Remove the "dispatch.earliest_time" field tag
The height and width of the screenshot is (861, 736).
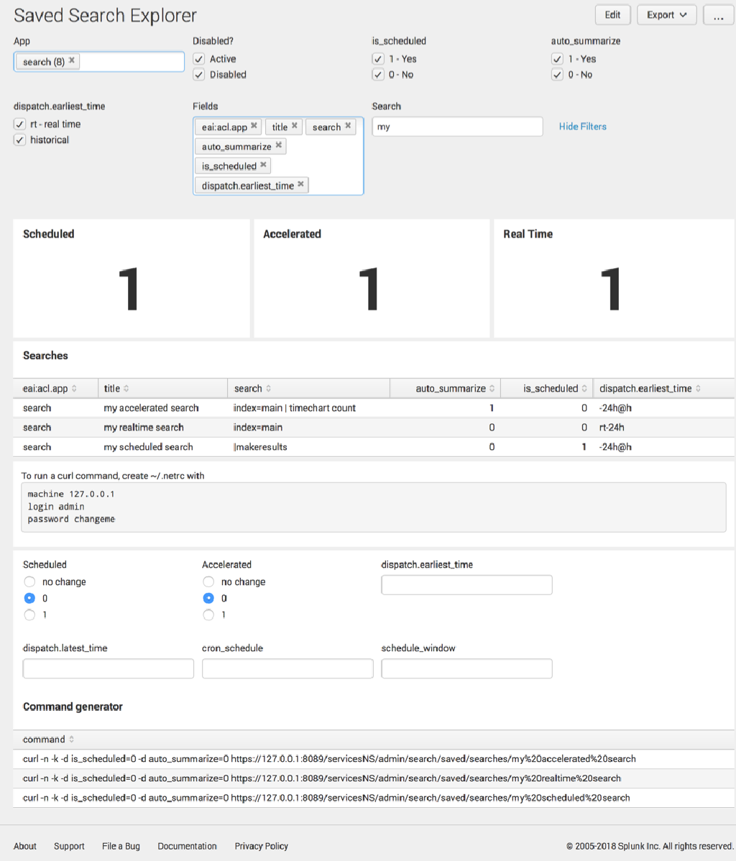pos(301,185)
